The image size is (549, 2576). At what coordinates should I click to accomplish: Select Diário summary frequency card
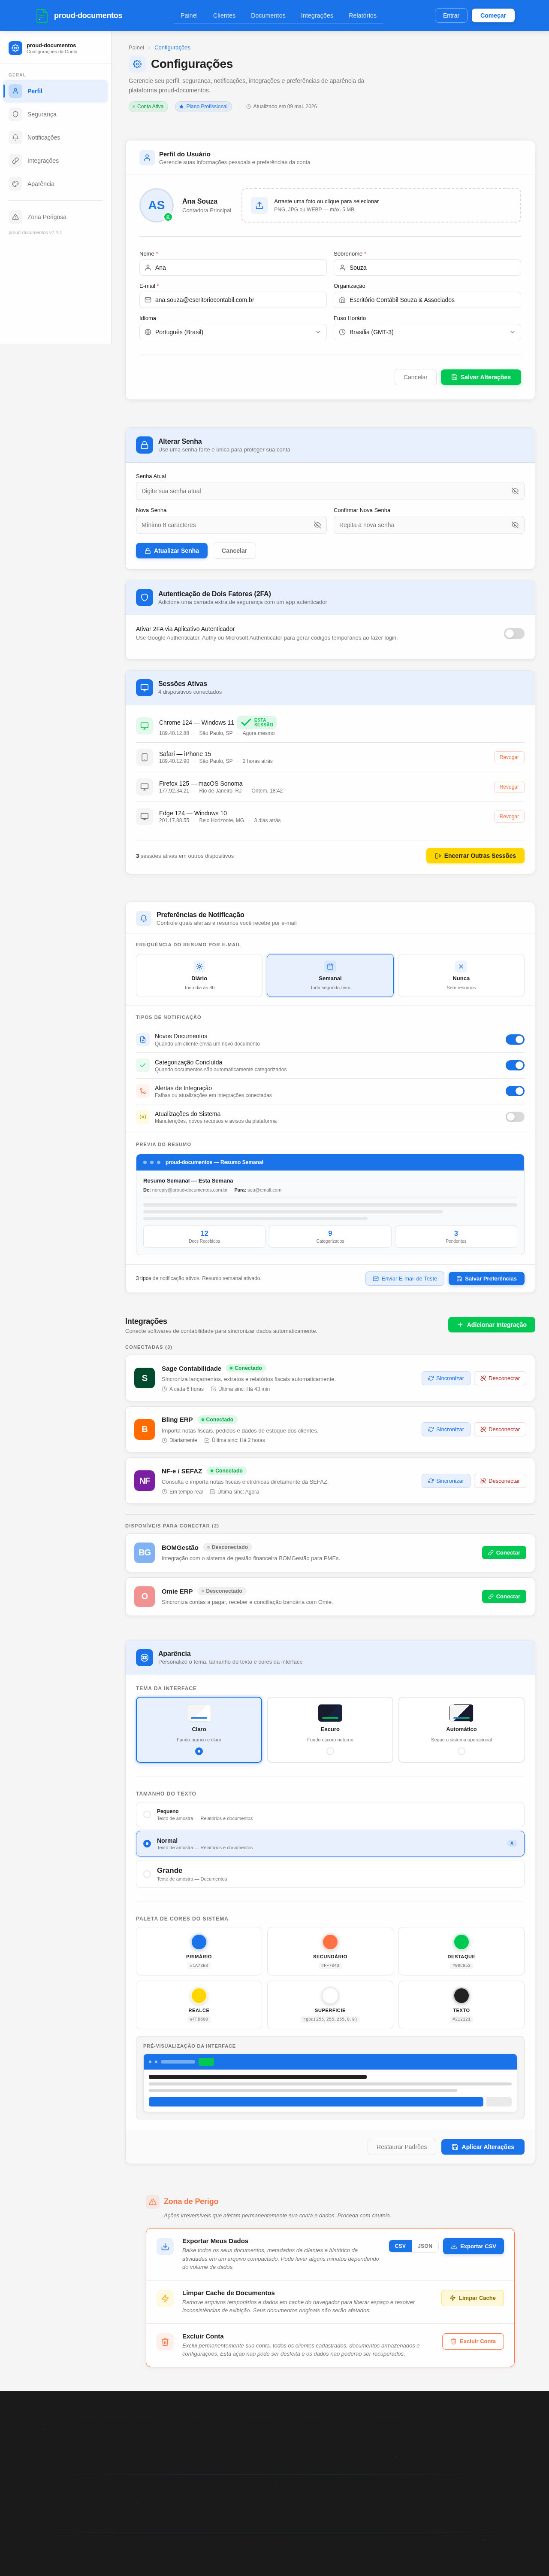pyautogui.click(x=199, y=975)
